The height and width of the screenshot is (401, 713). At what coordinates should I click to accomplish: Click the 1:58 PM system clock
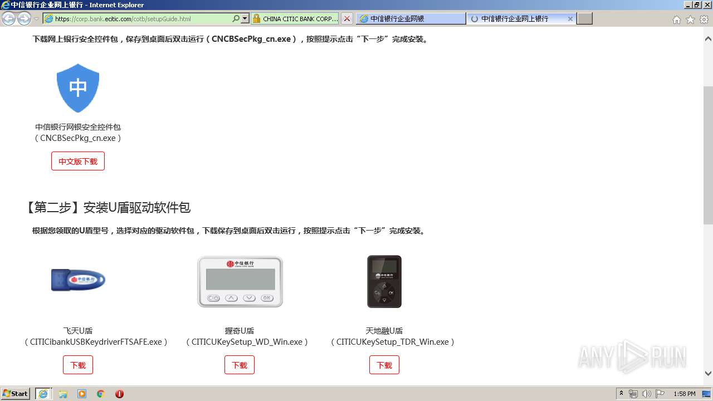tap(684, 394)
